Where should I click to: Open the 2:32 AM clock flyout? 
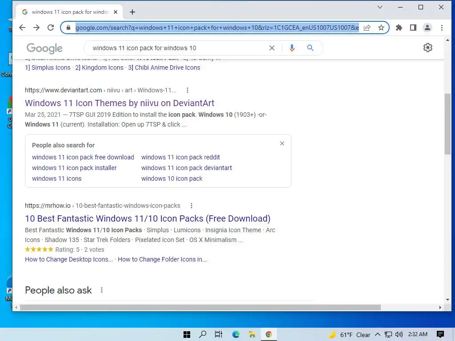[418, 334]
